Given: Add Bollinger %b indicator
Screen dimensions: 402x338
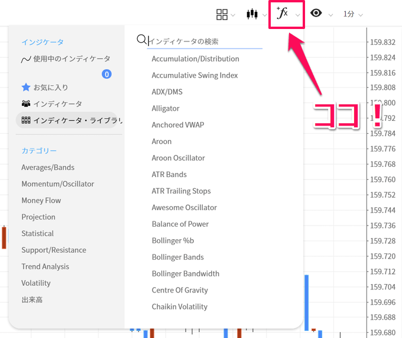Looking at the screenshot, I should click(x=173, y=241).
